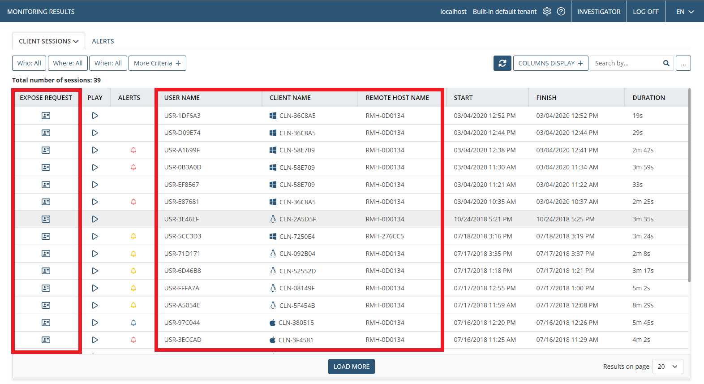Click the refresh sessions icon button
This screenshot has width=704, height=384.
pyautogui.click(x=502, y=63)
